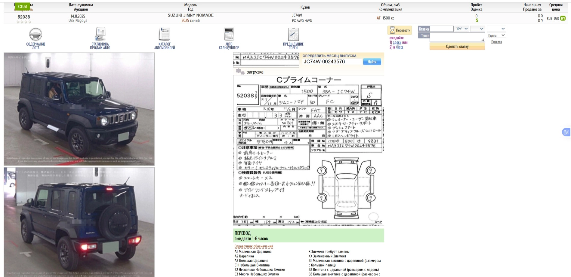Image resolution: width=571 pixels, height=277 pixels.
Task: Open the green Chat tab
Action: [x=22, y=6]
